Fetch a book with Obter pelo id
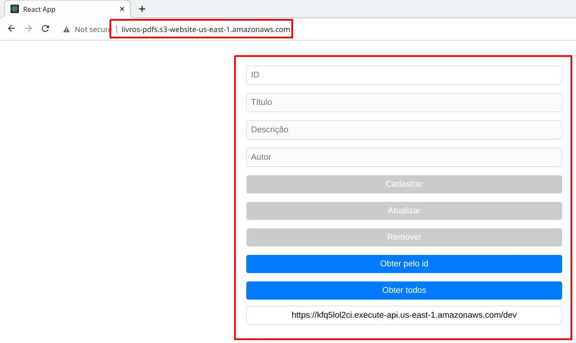The width and height of the screenshot is (576, 343). (404, 264)
